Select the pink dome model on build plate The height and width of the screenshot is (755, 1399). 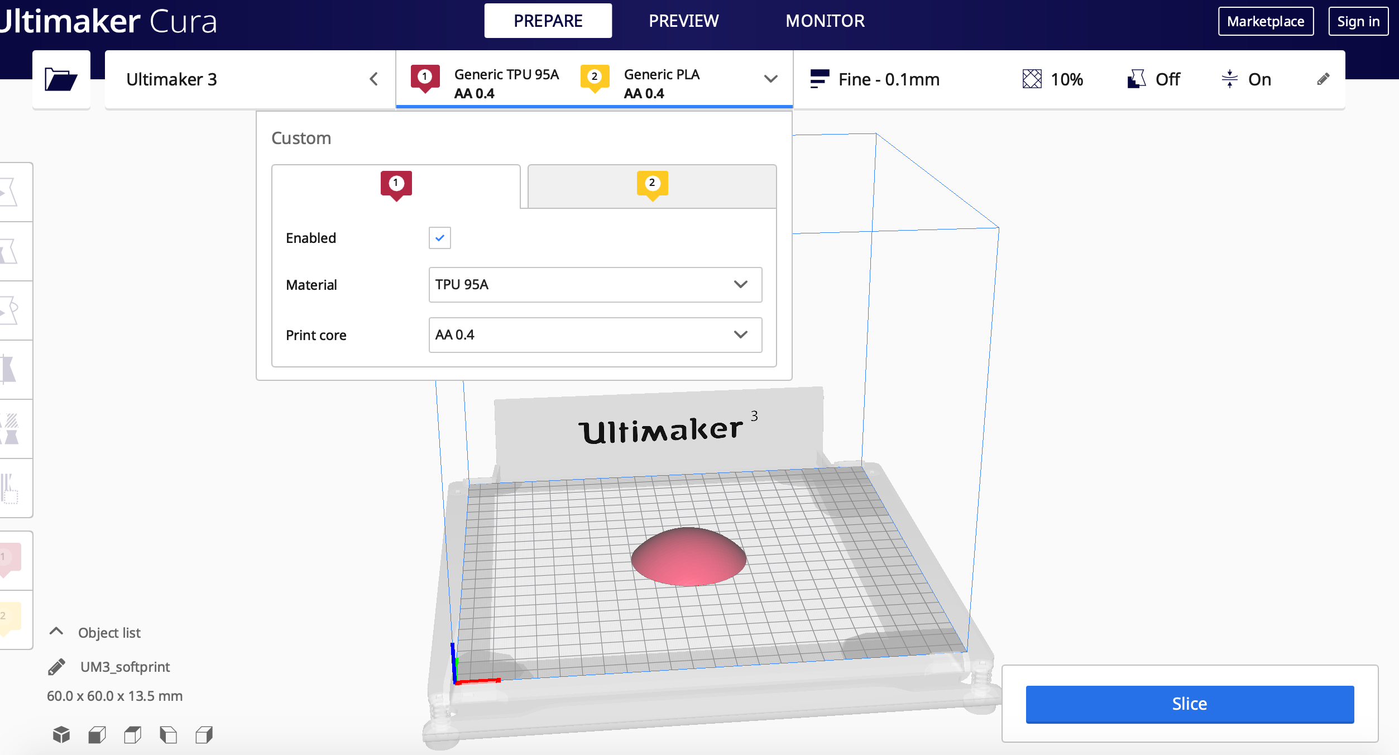pos(688,557)
